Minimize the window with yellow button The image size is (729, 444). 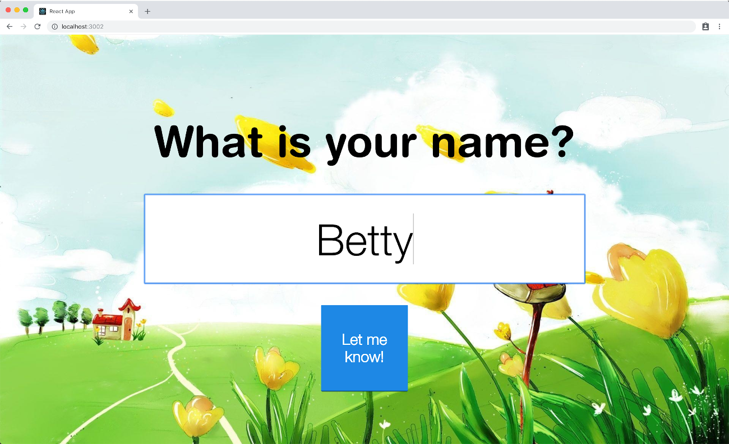tap(17, 10)
